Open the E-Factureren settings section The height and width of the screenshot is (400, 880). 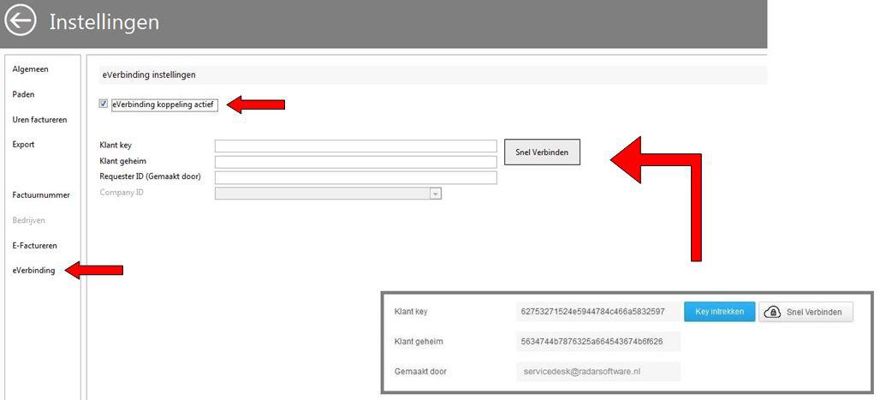click(35, 246)
